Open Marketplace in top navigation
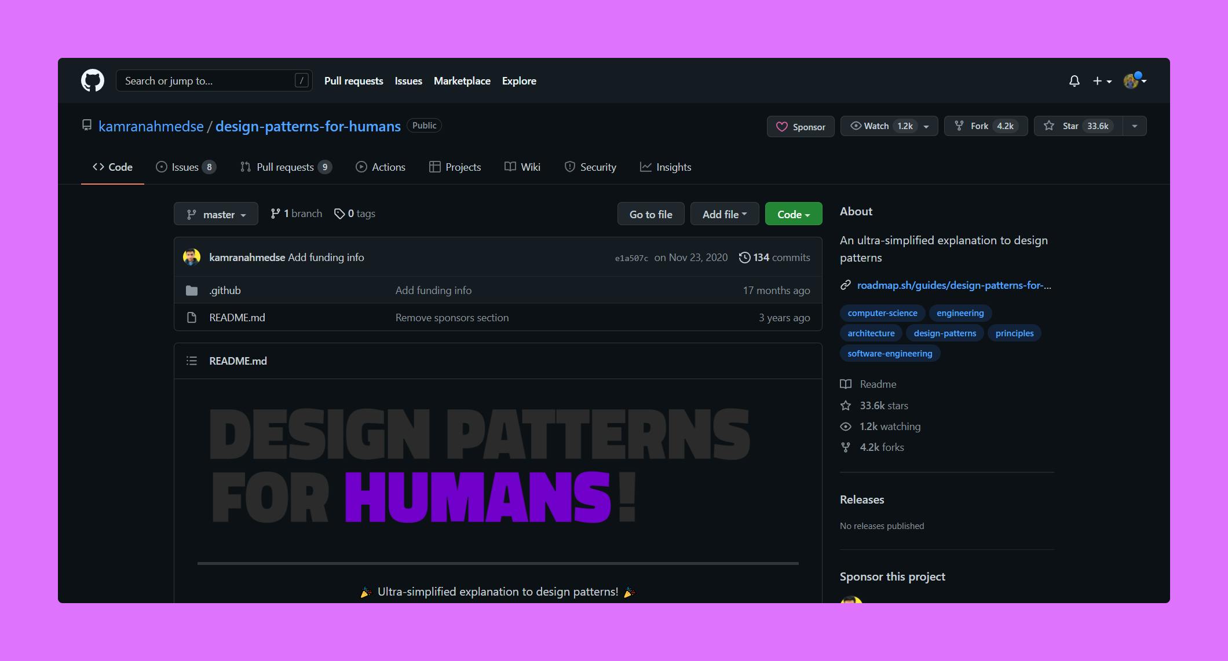This screenshot has height=661, width=1228. 462,81
